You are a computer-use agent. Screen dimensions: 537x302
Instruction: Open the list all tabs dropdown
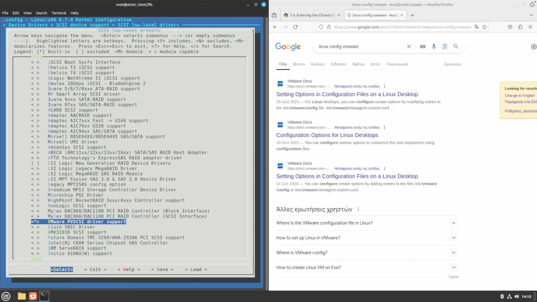coord(531,15)
